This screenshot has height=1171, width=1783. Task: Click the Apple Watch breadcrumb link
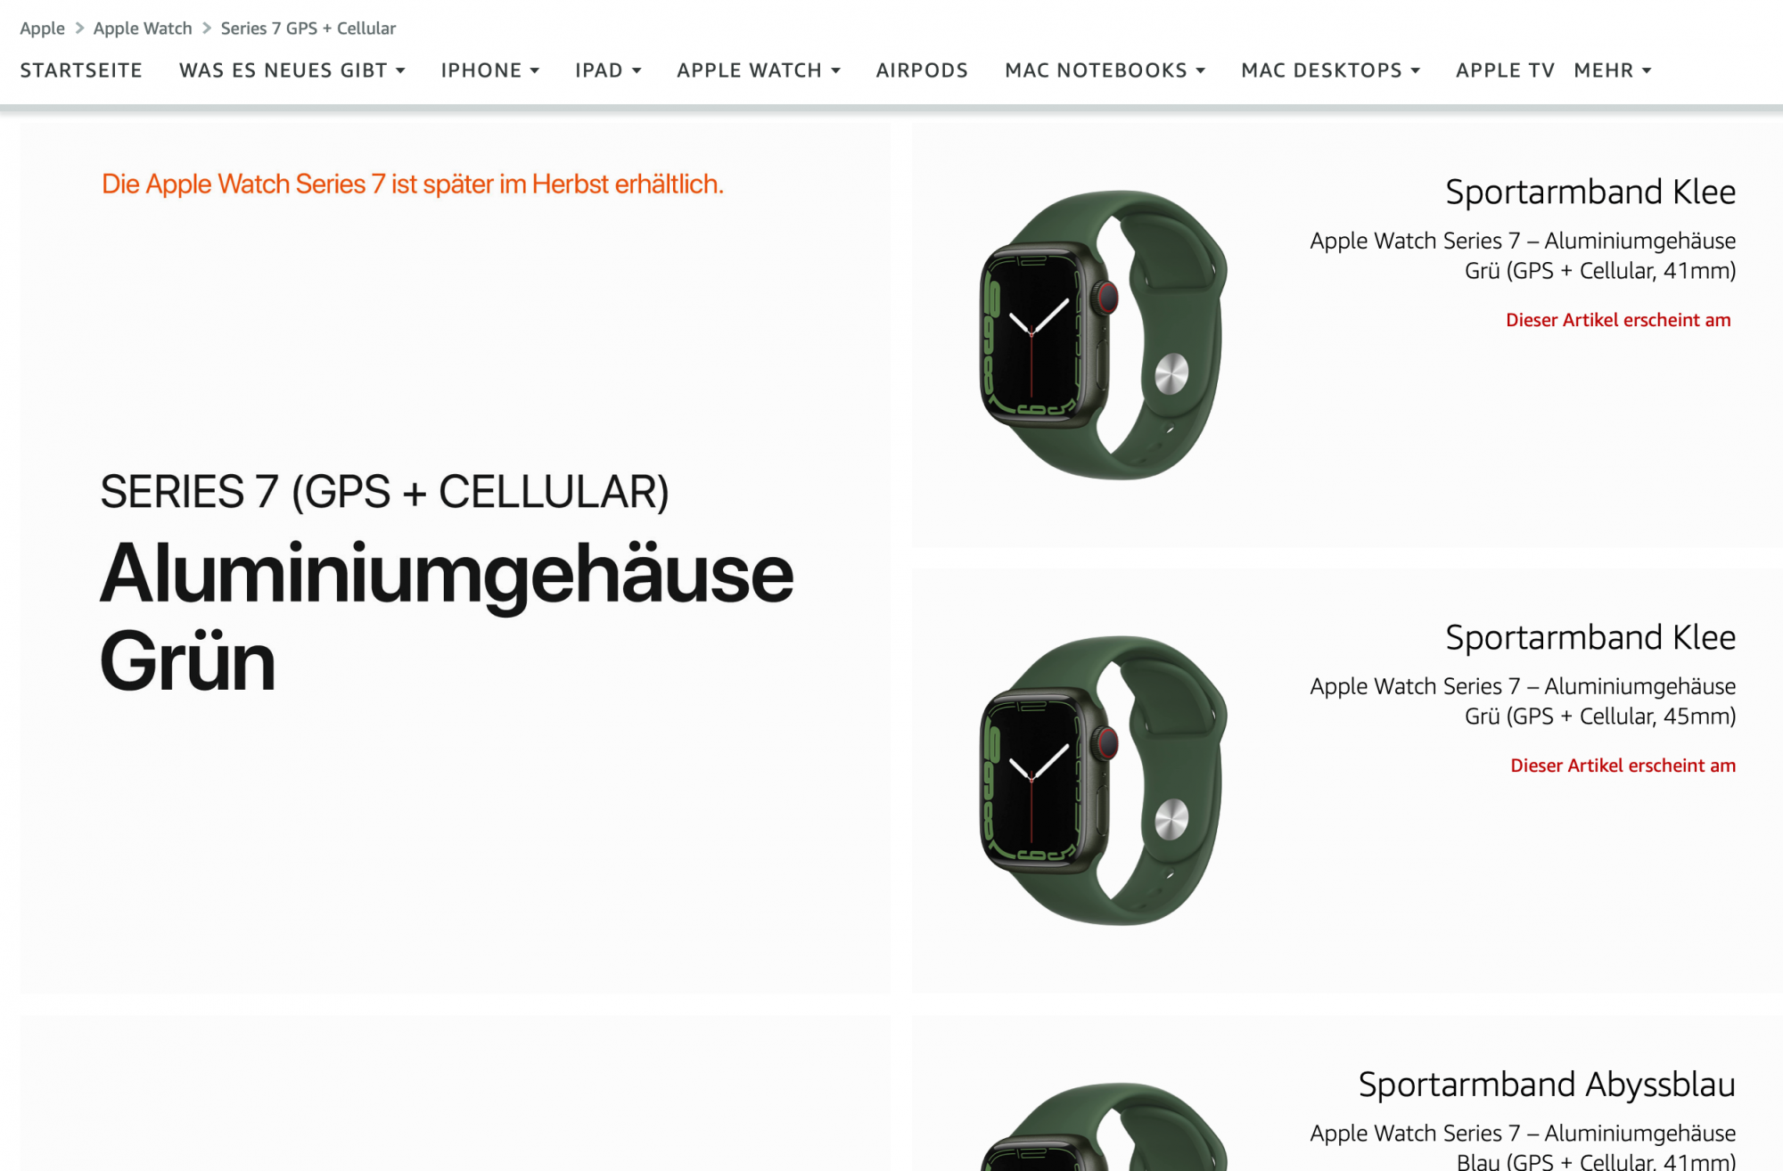click(143, 29)
